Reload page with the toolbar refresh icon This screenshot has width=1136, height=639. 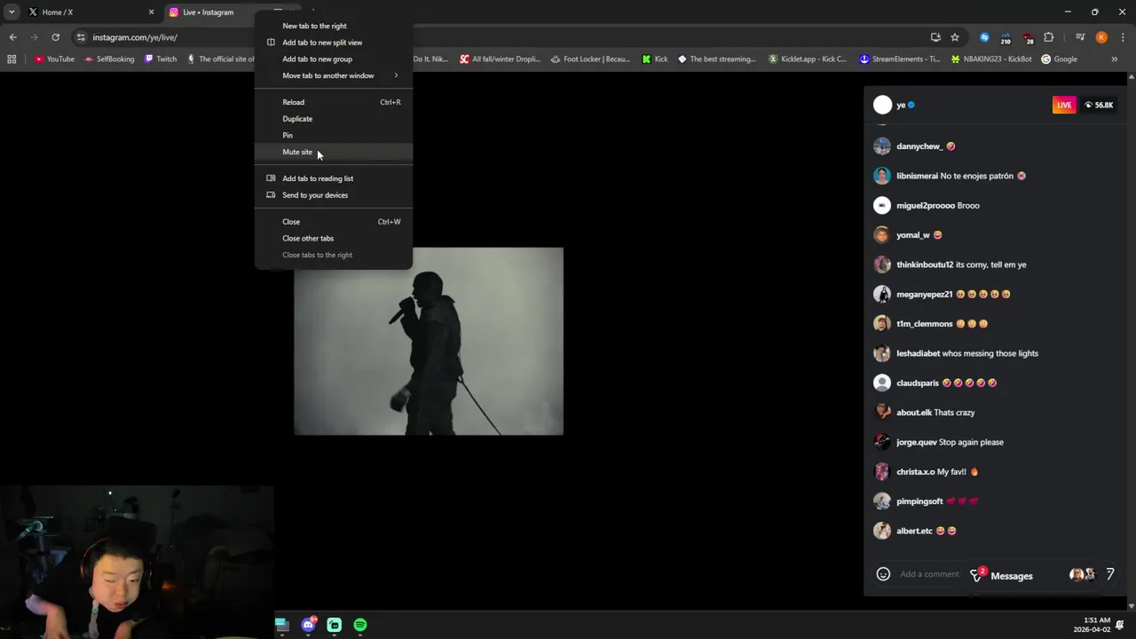[55, 37]
